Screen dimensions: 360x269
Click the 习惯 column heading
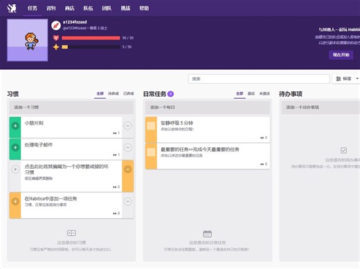click(13, 94)
